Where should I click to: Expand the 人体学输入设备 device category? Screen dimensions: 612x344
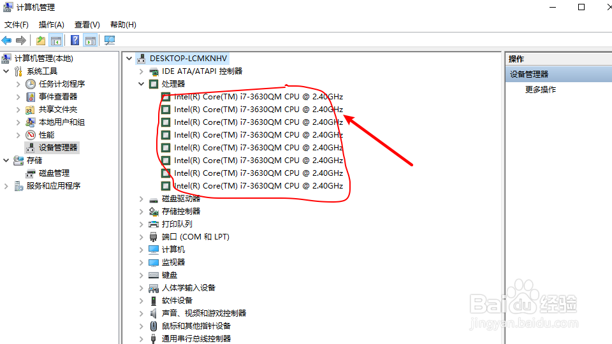coord(142,288)
